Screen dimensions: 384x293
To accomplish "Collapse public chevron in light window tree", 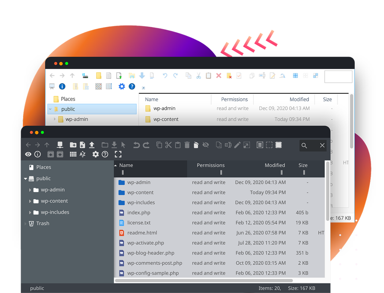I will tap(50, 109).
